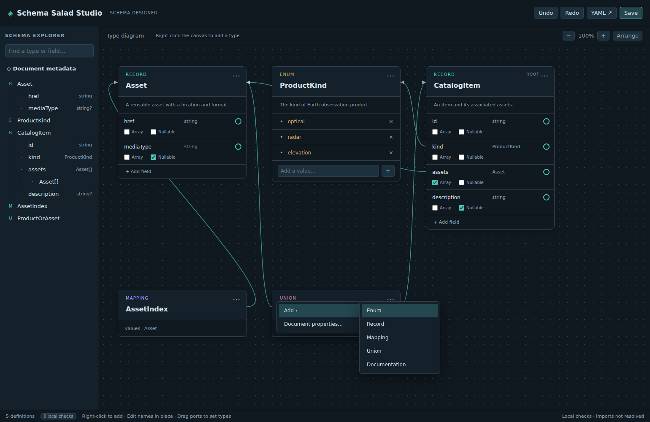Click the Undo button

(546, 13)
